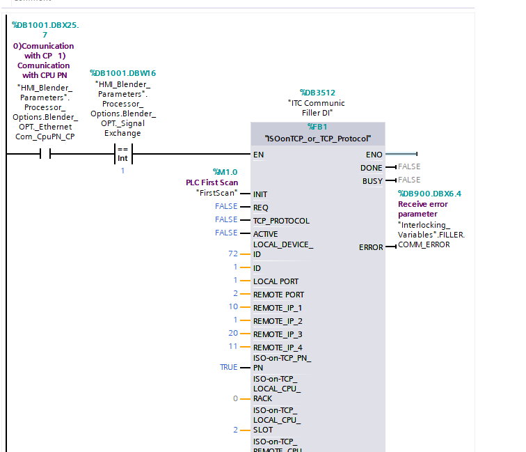Edit REMOTE_IP_4 value 11
Image resolution: width=526 pixels, height=452 pixels.
pos(233,346)
